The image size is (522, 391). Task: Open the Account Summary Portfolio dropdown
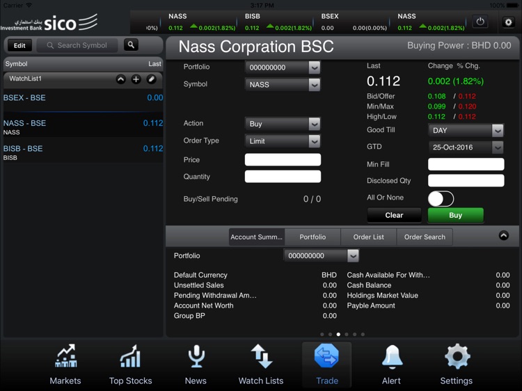click(x=322, y=255)
